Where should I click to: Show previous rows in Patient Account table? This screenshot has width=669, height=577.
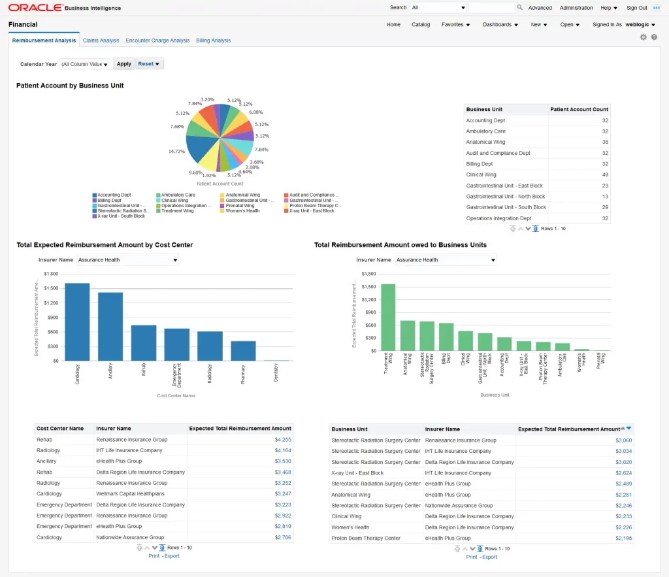click(521, 229)
